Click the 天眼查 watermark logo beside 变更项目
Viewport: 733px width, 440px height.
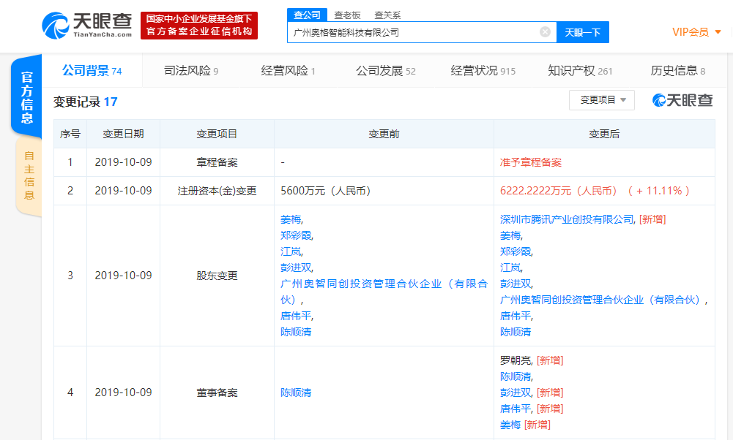(x=682, y=100)
